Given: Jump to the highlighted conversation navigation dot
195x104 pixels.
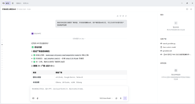Looking at the screenshot, I should pos(2,45).
